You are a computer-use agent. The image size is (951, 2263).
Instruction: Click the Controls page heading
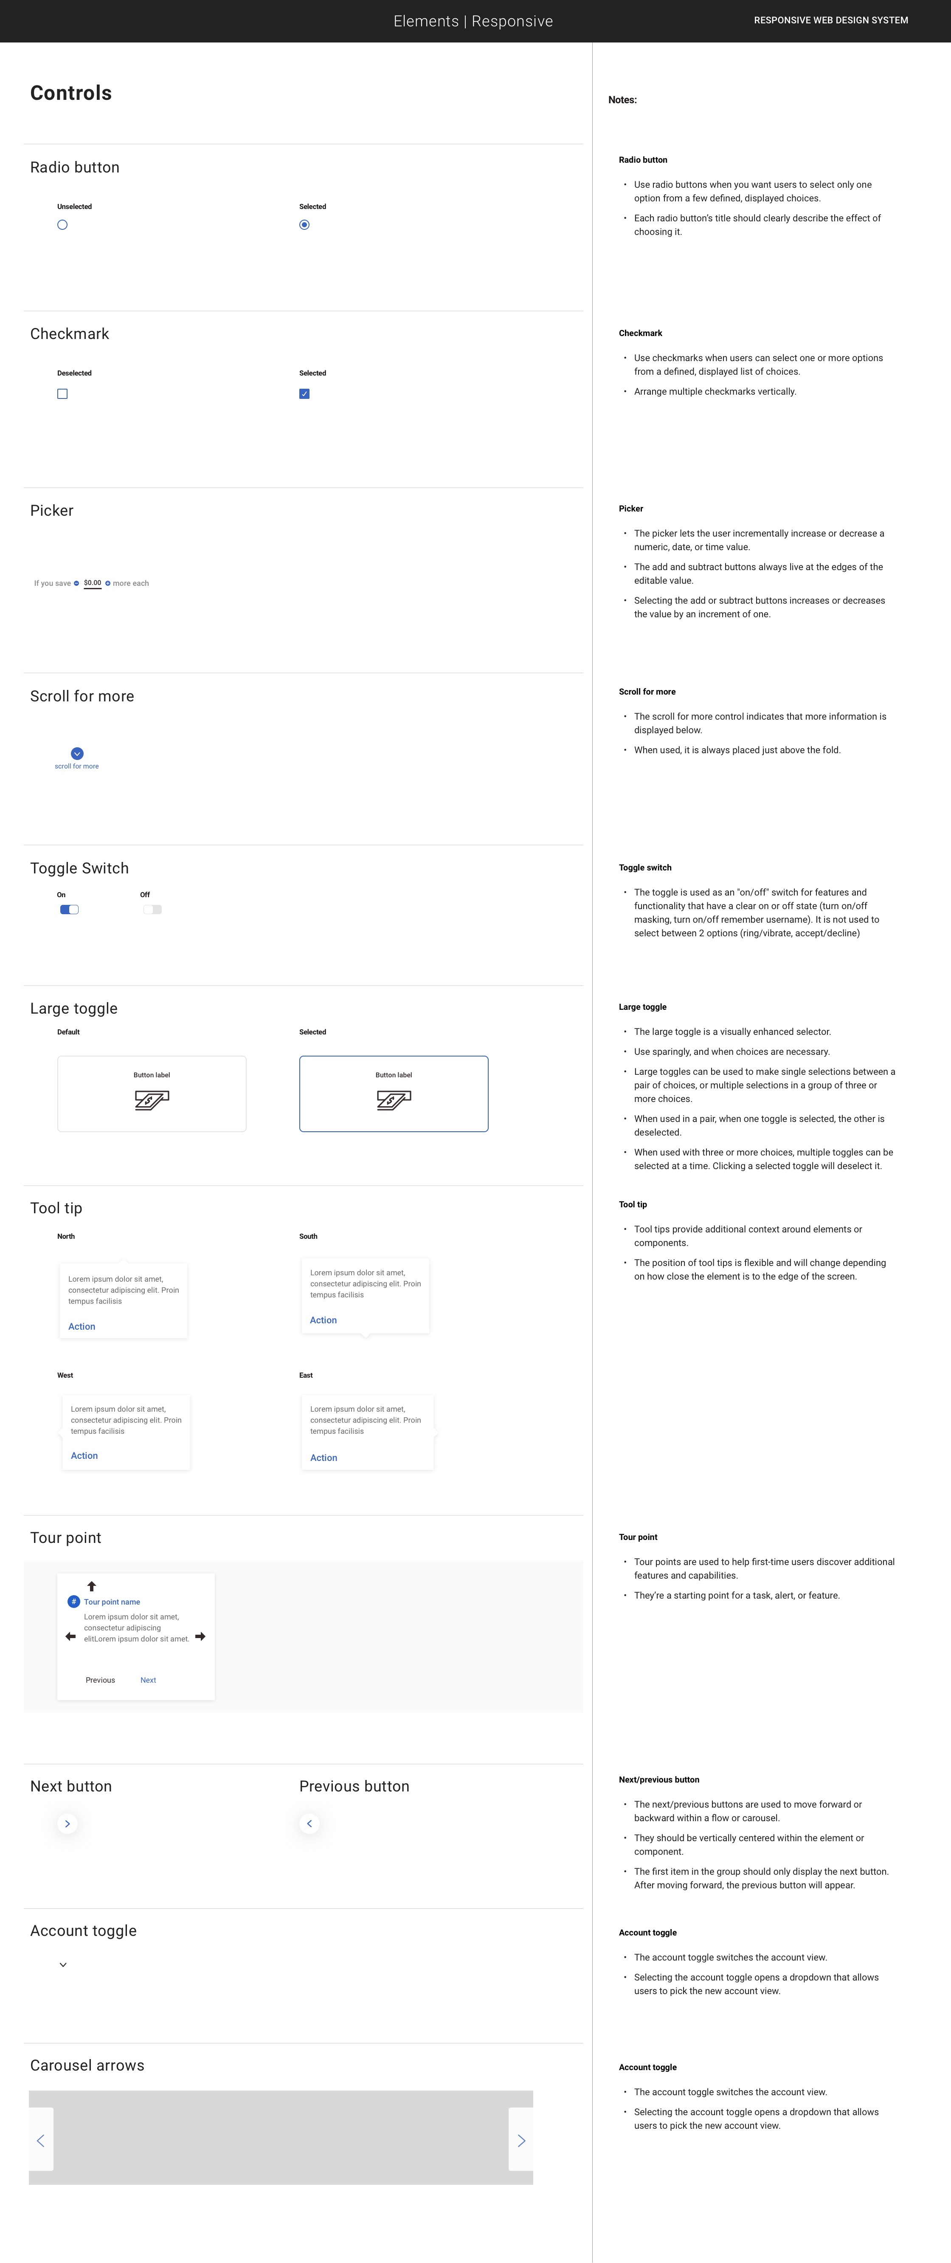(x=71, y=93)
